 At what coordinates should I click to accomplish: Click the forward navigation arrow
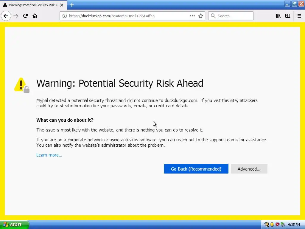pyautogui.click(x=16, y=16)
